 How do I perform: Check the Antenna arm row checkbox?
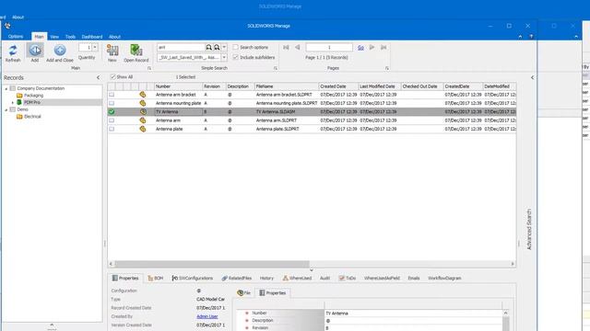click(x=112, y=120)
